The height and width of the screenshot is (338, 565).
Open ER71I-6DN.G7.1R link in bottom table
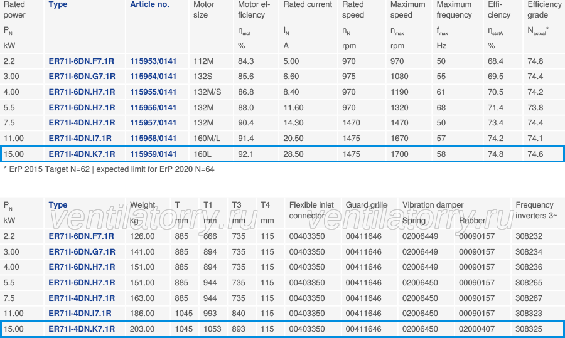click(82, 252)
